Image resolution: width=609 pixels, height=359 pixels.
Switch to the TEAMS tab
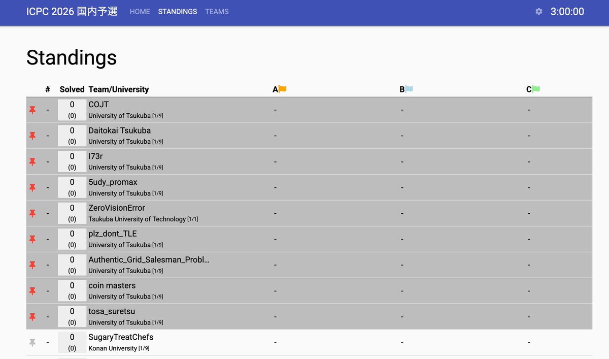217,11
